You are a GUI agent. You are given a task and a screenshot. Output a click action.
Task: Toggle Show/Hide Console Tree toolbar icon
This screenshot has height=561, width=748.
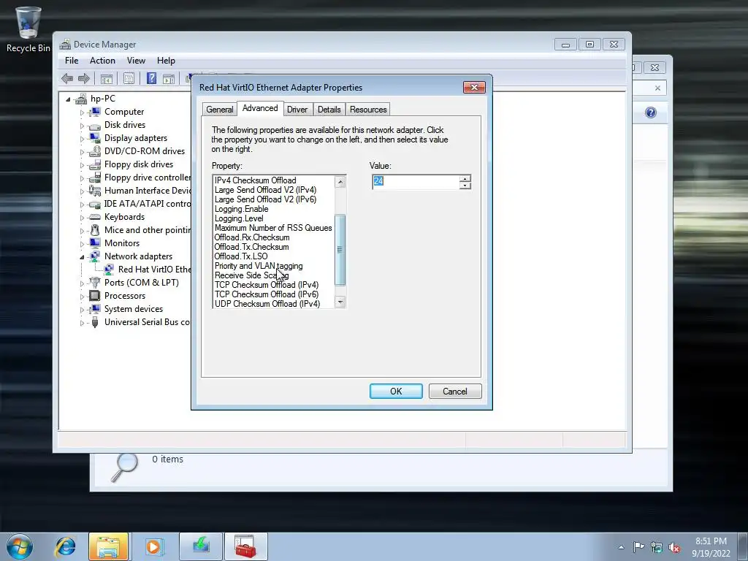(x=107, y=79)
